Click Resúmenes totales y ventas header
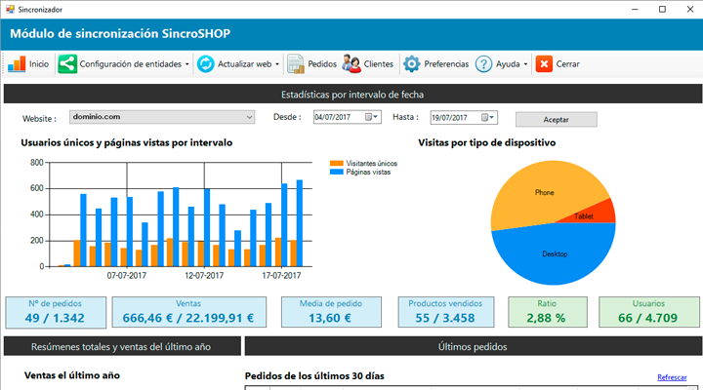The height and width of the screenshot is (390, 703). [x=122, y=346]
